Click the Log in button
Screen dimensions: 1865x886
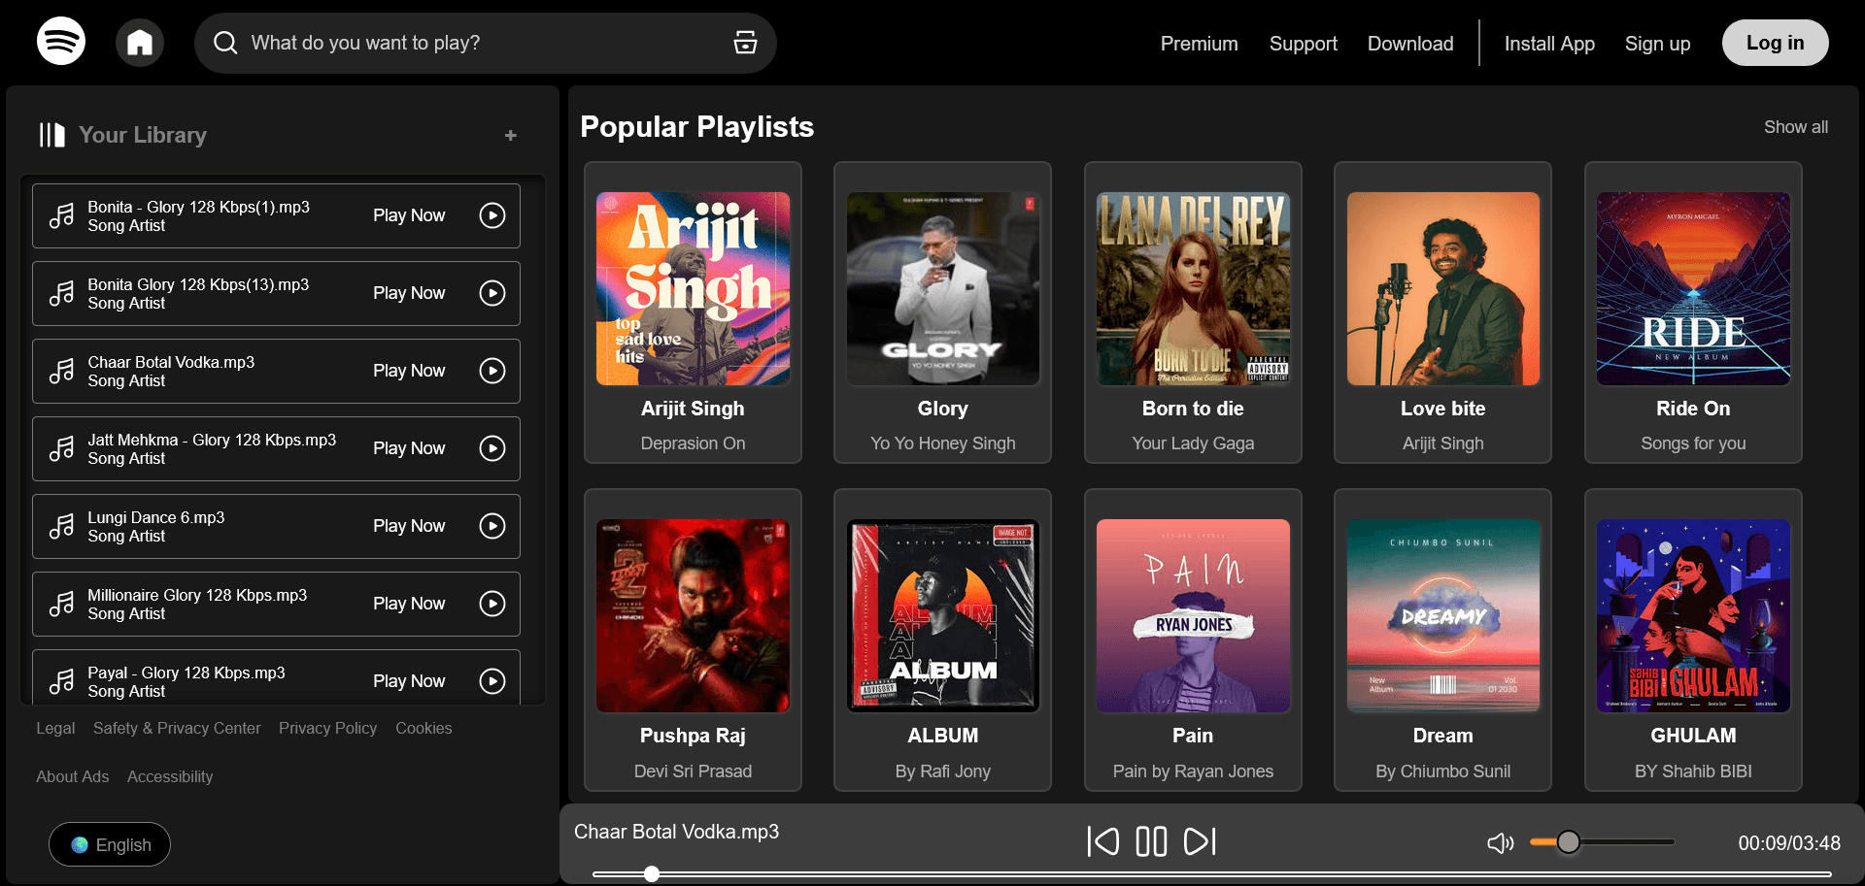[x=1775, y=43]
